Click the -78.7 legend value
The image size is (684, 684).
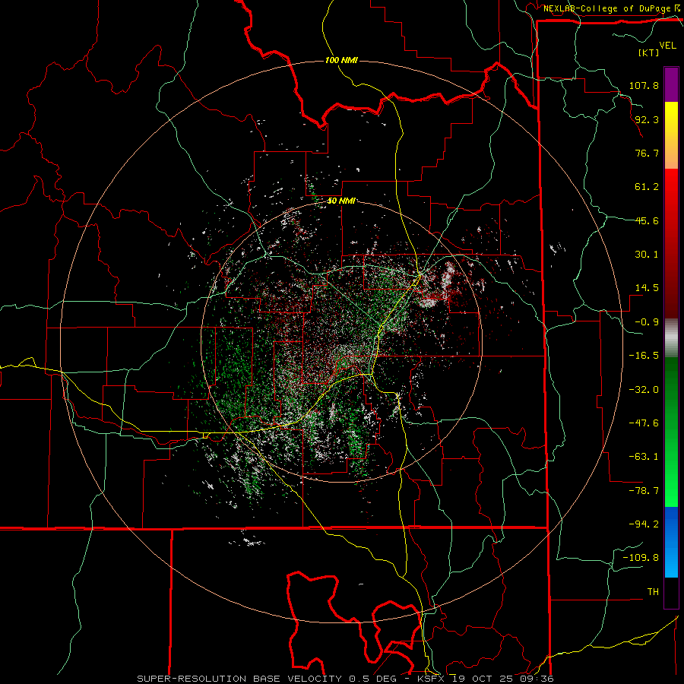(x=644, y=491)
